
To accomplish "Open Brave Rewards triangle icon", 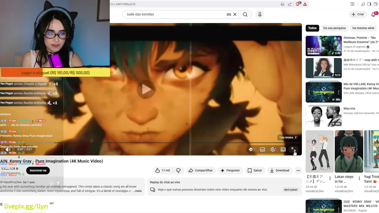I will click(305, 4).
